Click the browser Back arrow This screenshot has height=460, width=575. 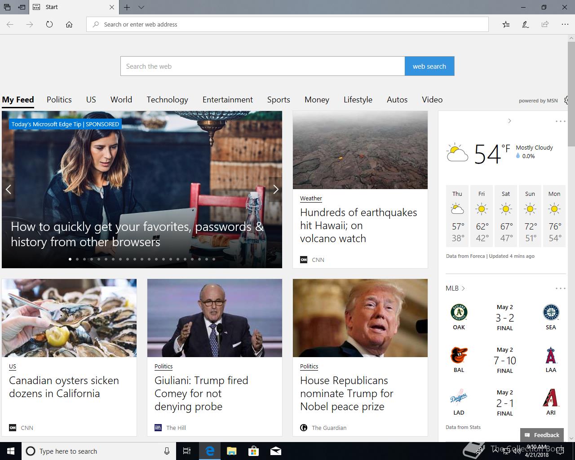coord(10,24)
